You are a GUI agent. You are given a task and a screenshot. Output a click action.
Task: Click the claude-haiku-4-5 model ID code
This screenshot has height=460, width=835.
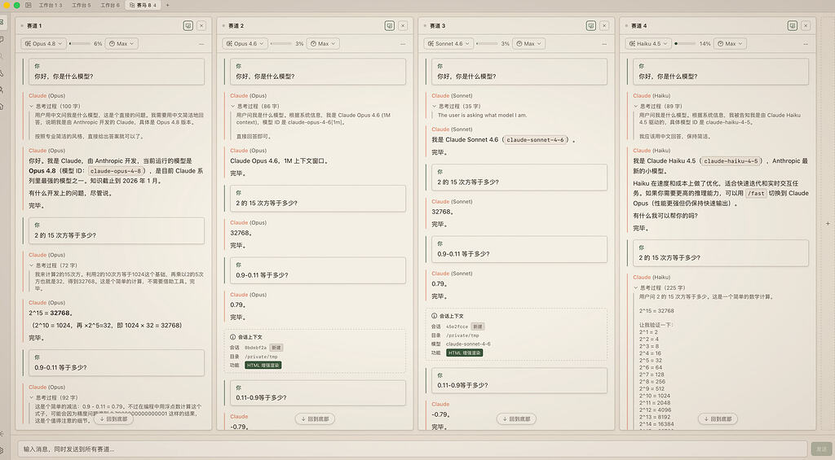[x=731, y=160]
